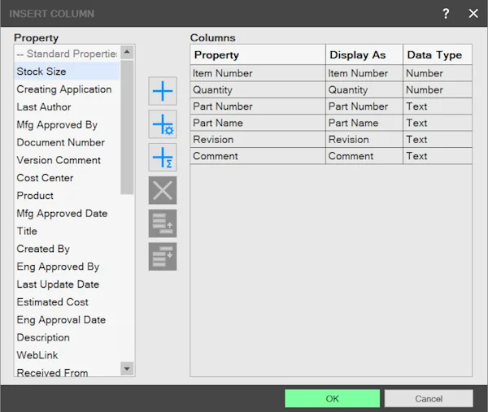Open help with the question mark icon

tap(446, 13)
